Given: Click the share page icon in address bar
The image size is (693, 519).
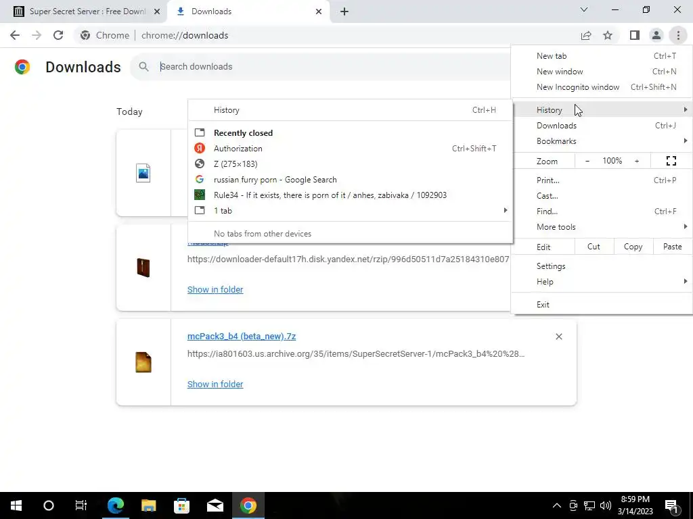Looking at the screenshot, I should click(x=586, y=35).
